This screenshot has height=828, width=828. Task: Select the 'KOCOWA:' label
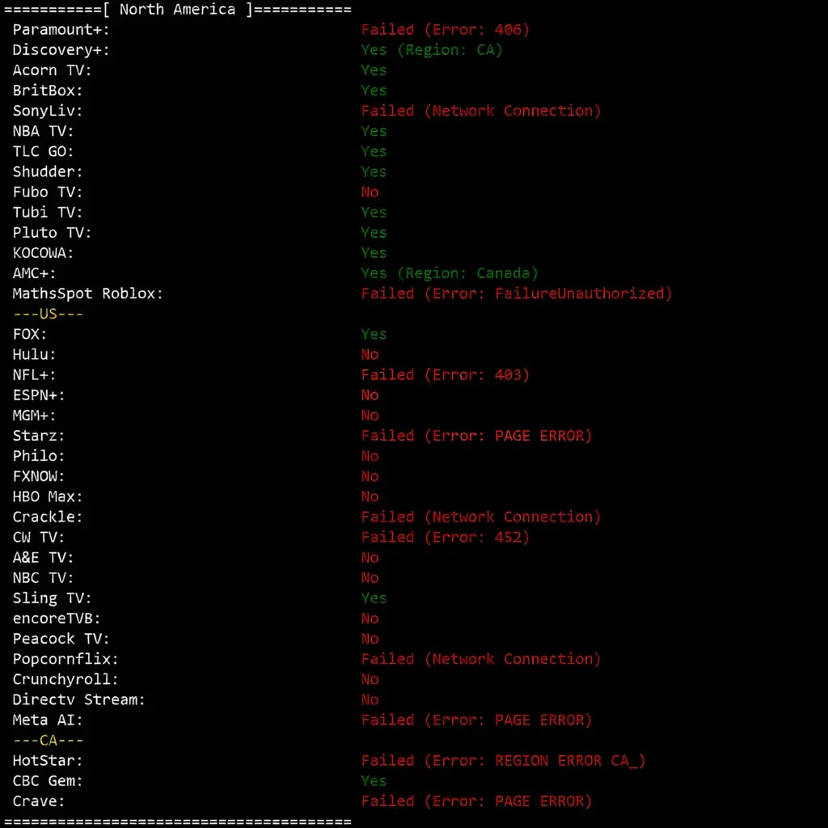[x=43, y=253]
